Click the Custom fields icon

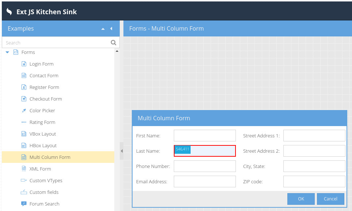point(24,192)
